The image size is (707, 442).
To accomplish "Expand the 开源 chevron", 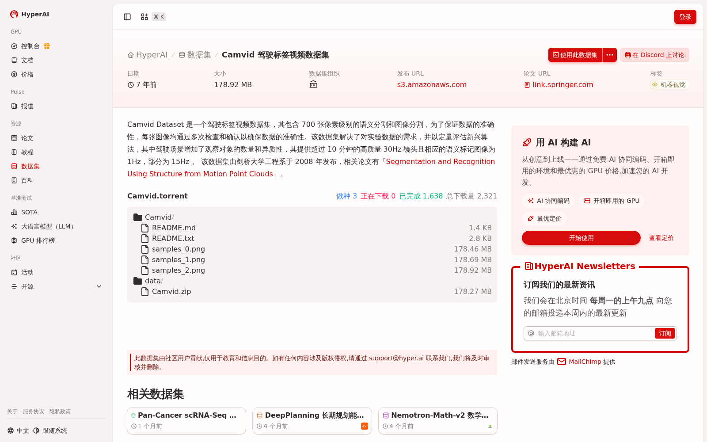I will 99,286.
